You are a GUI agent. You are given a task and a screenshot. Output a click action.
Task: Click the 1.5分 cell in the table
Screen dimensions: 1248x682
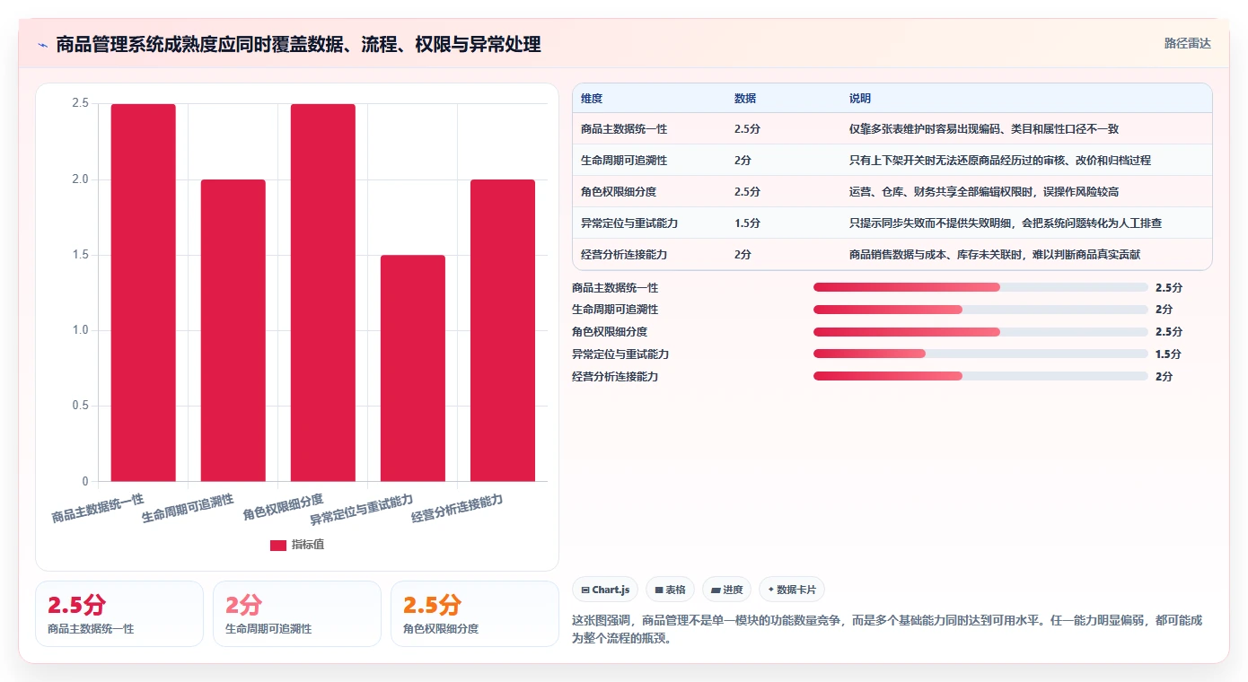tap(747, 223)
